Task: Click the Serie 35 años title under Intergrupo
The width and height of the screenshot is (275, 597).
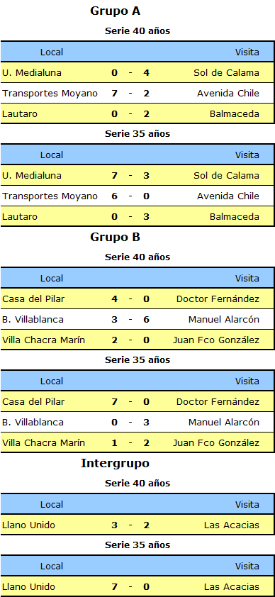Action: click(x=137, y=545)
